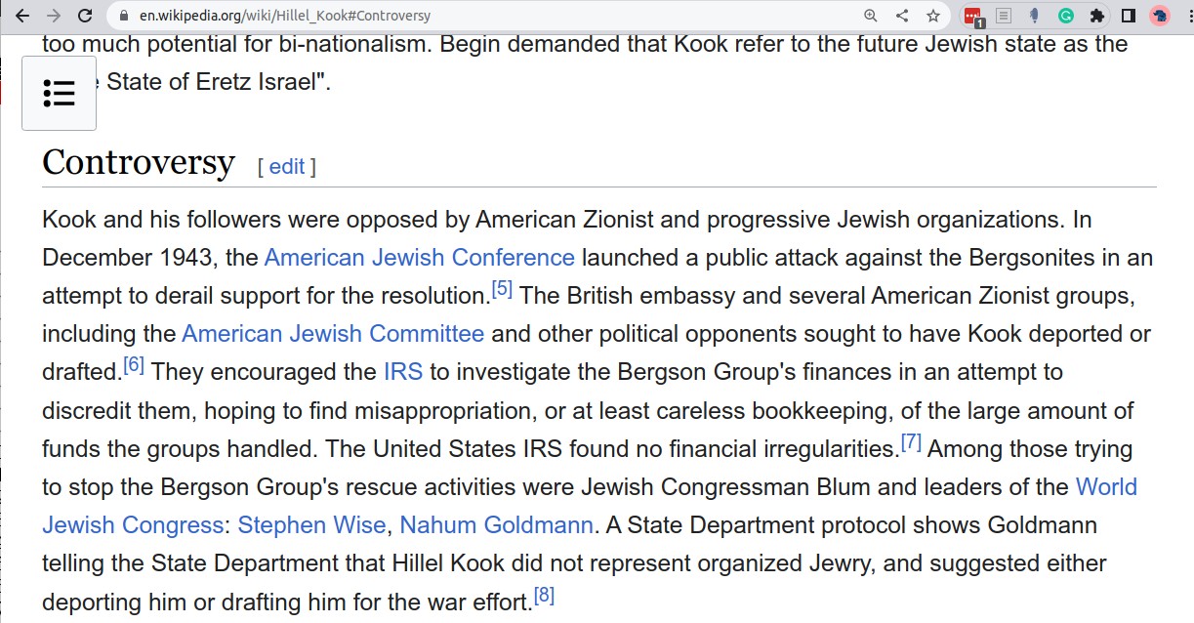The height and width of the screenshot is (623, 1194).
Task: Visit the Nahum Goldmann article
Action: point(496,525)
